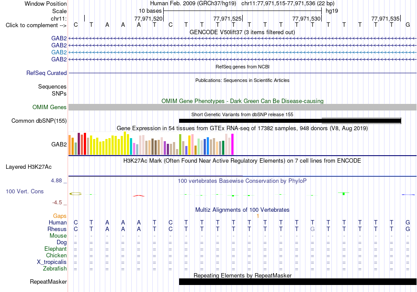Select the Chicken species label
The height and width of the screenshot is (292, 417).
[56, 255]
